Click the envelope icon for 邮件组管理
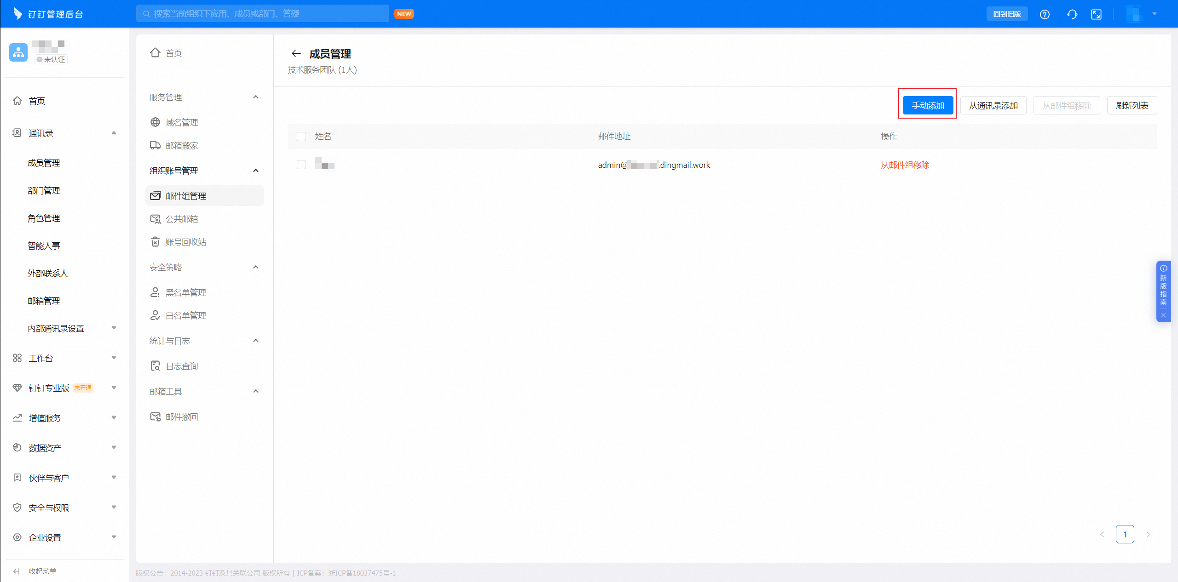This screenshot has width=1178, height=582. (155, 196)
